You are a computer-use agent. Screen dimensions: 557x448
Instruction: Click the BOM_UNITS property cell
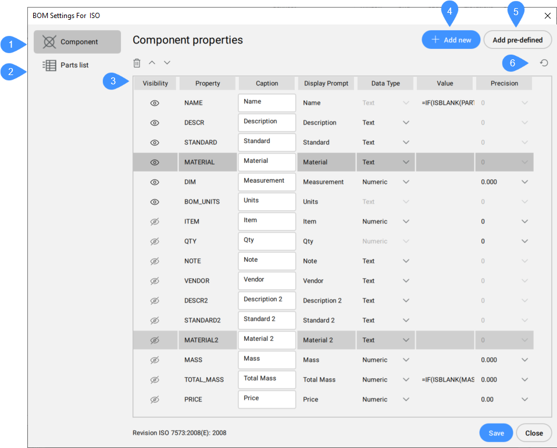208,202
